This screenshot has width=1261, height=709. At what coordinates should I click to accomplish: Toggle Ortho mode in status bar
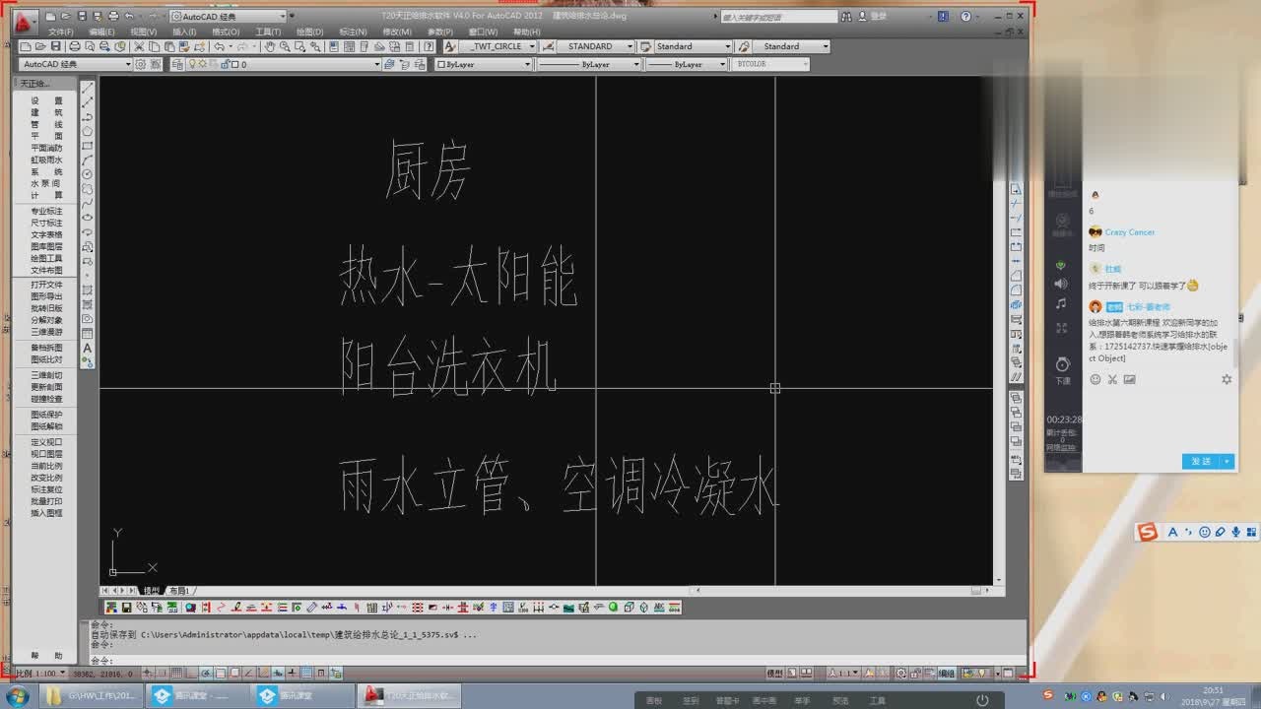click(191, 673)
